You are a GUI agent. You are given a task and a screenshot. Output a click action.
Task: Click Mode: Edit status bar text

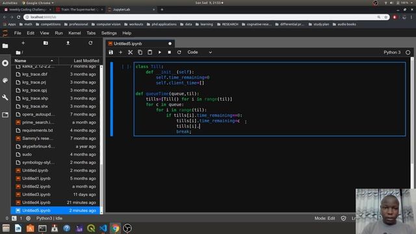click(x=324, y=218)
